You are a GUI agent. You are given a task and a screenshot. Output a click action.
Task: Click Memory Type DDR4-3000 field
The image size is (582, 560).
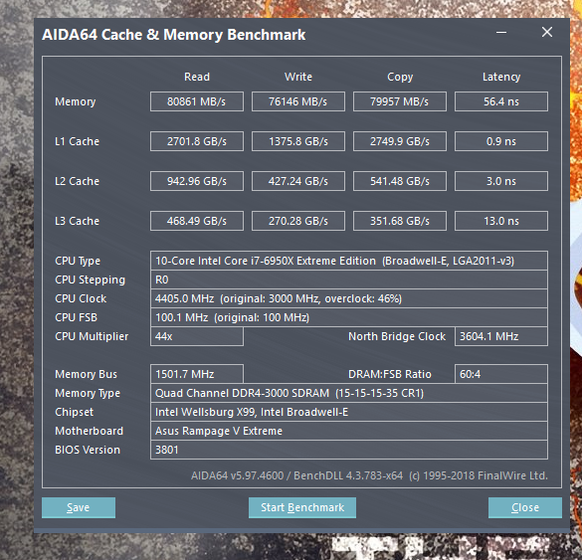[x=349, y=393]
